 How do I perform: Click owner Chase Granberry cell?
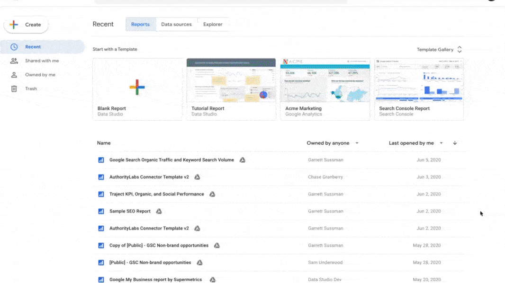[x=325, y=177]
